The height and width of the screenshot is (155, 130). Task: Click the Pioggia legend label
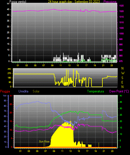[x=5, y=91]
